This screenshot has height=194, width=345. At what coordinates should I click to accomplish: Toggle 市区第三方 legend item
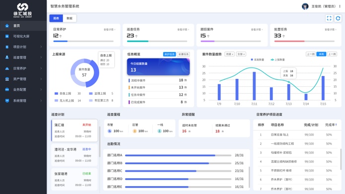point(101,101)
